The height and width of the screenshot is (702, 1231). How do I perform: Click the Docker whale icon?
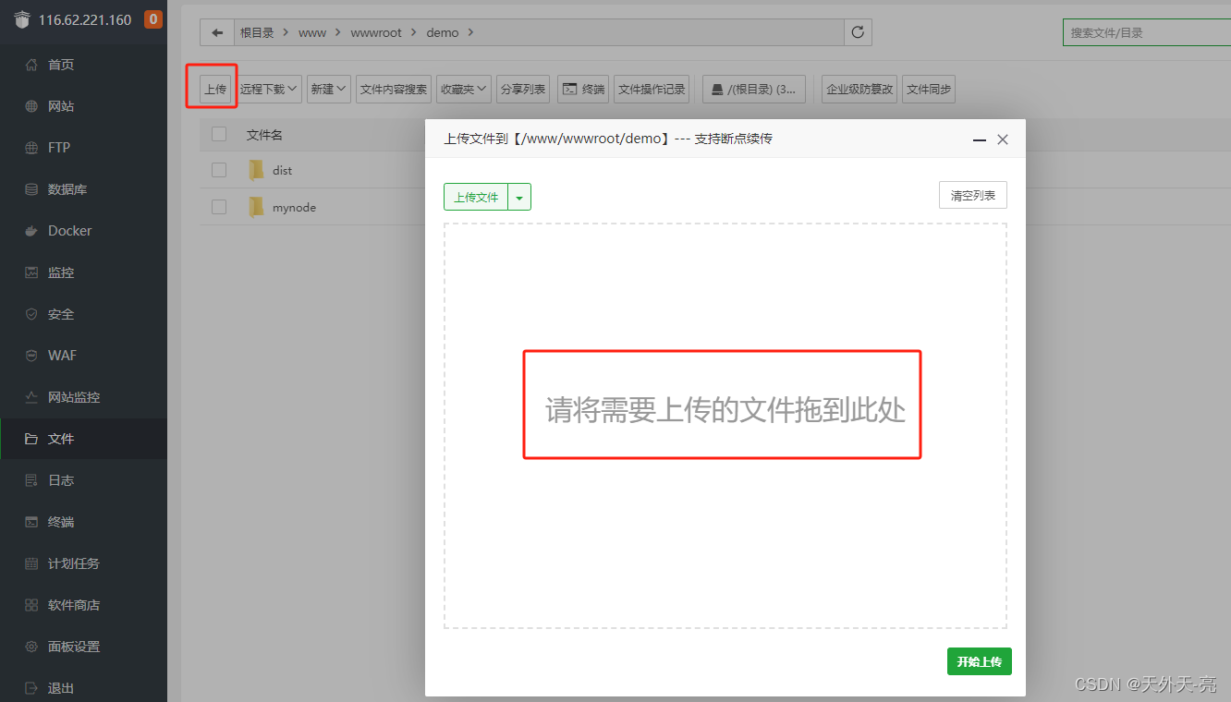tap(31, 231)
